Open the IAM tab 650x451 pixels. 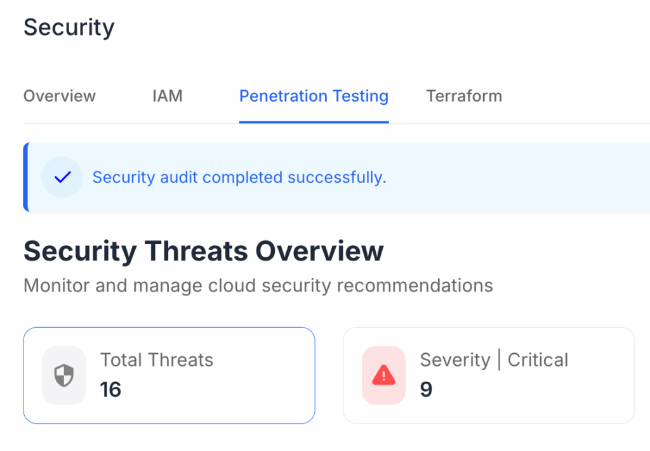(x=167, y=96)
